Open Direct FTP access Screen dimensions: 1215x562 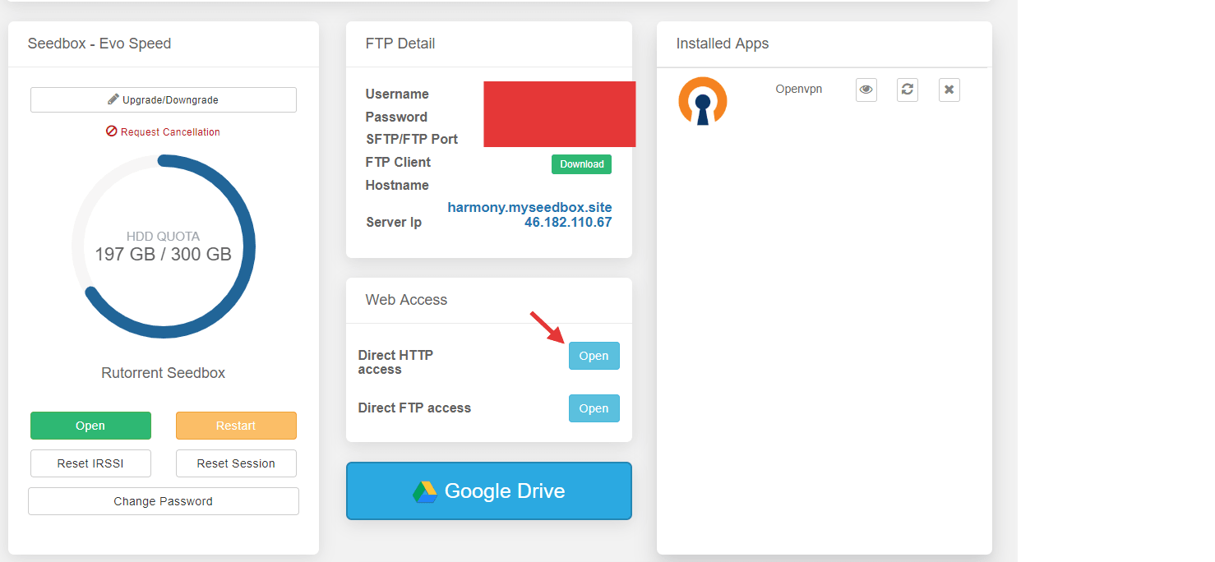pyautogui.click(x=594, y=408)
